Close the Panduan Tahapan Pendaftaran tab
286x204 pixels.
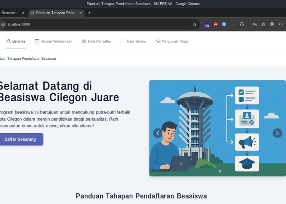pos(80,13)
